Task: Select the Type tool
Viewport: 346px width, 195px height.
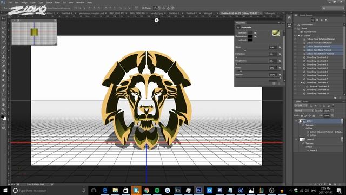Action: (4, 90)
